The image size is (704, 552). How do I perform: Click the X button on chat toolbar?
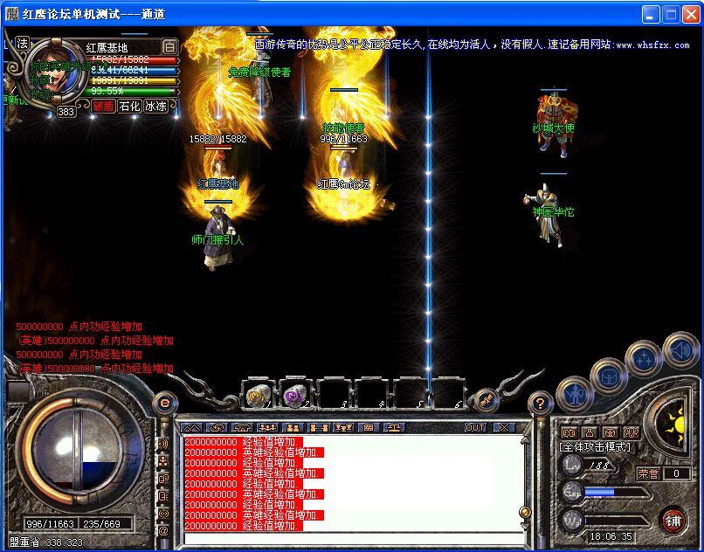click(502, 428)
